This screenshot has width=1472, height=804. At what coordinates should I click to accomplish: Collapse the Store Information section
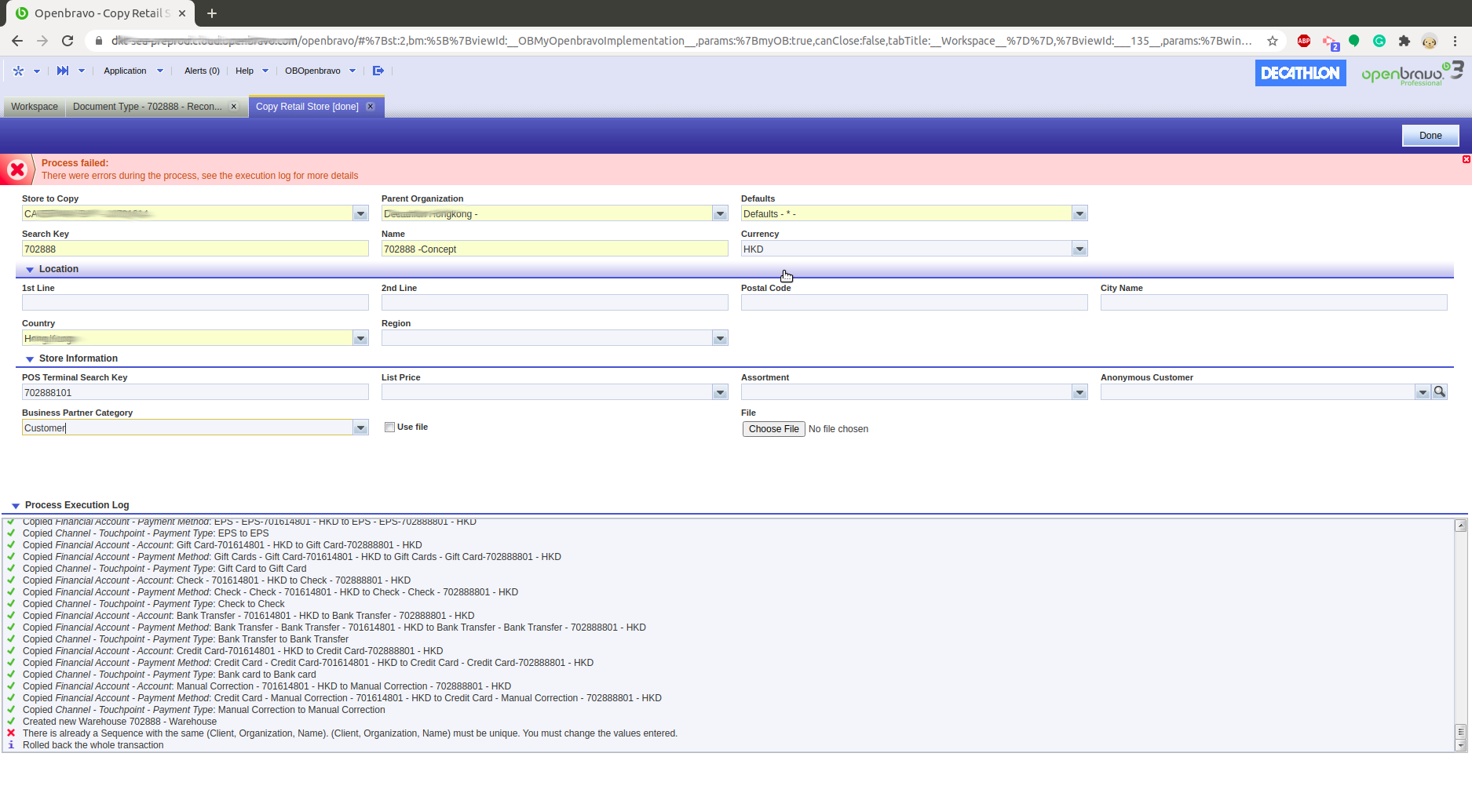[x=30, y=358]
